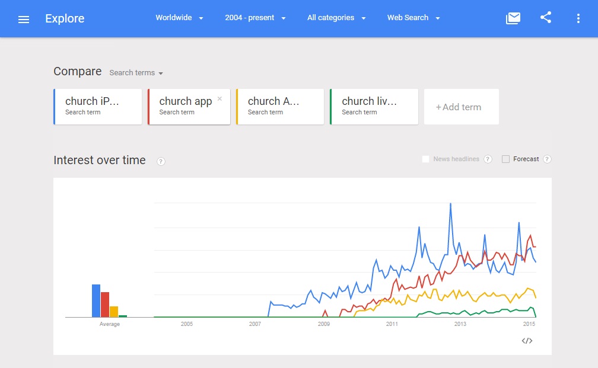Image resolution: width=598 pixels, height=368 pixels.
Task: Click help icon beside Interest over time
Action: pos(161,161)
